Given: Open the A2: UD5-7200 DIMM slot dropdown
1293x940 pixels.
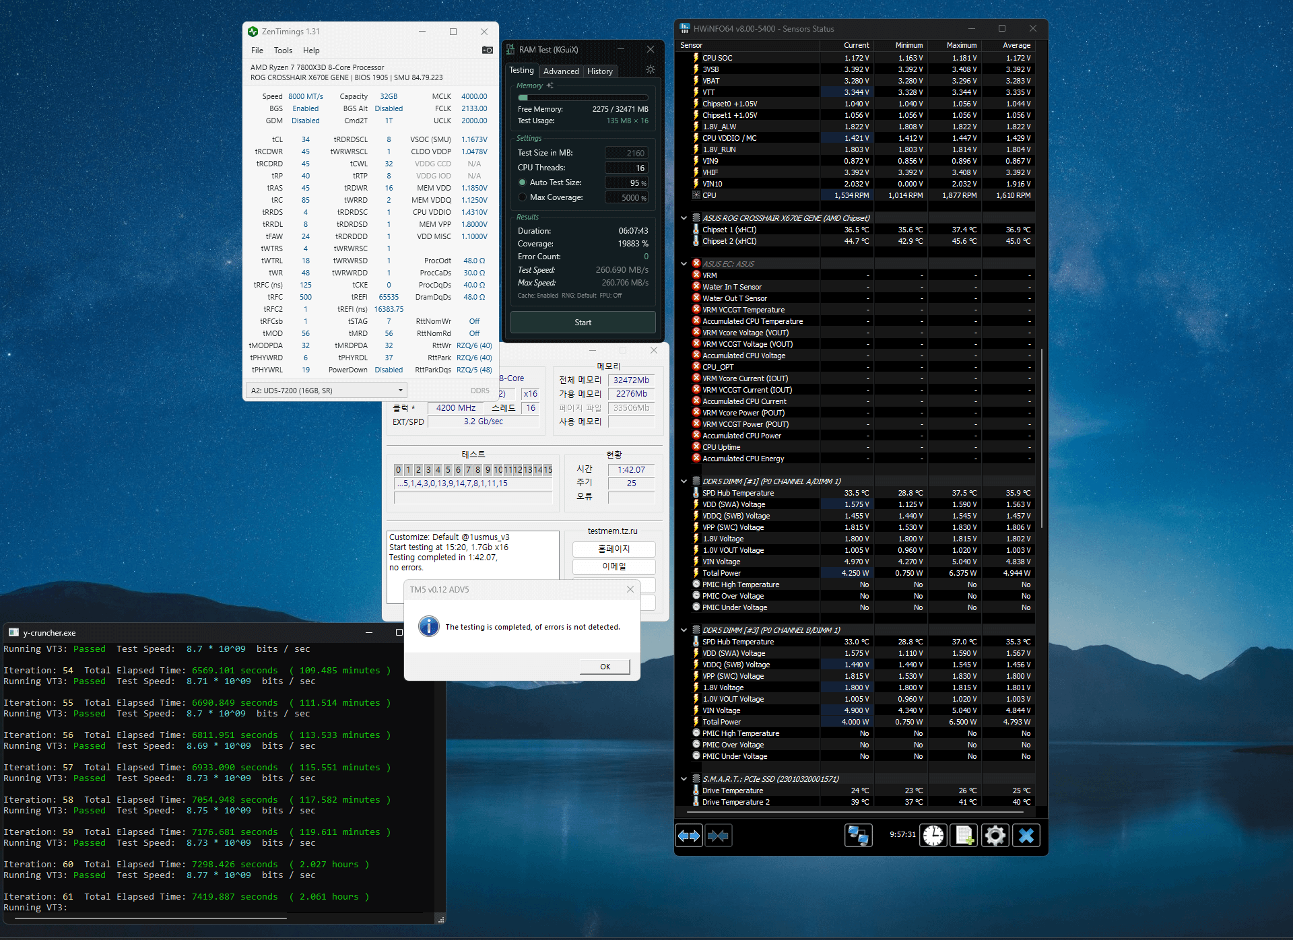Looking at the screenshot, I should click(x=327, y=391).
